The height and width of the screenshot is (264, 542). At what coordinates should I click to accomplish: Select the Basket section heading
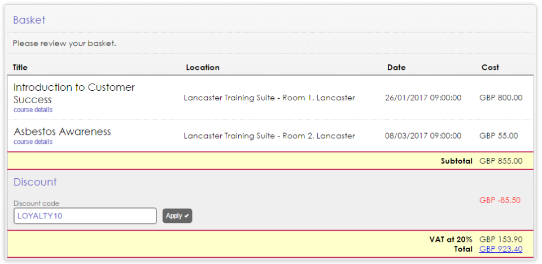tap(29, 20)
